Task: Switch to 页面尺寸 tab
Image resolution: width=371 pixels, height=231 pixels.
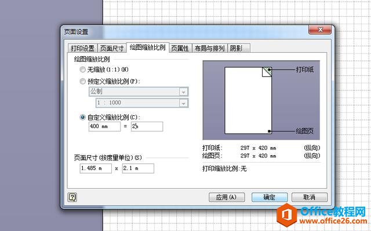Action: pos(112,48)
